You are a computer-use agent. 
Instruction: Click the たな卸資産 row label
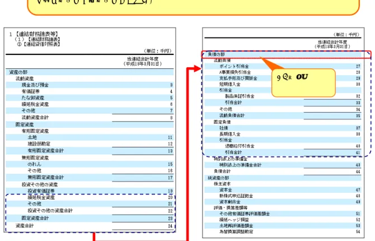point(33,98)
